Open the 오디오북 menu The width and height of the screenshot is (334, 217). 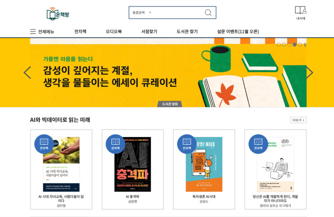tap(113, 31)
